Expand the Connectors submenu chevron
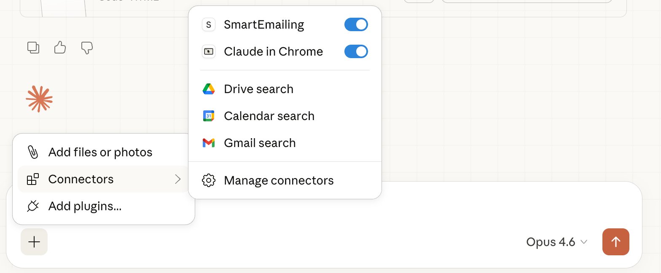This screenshot has height=273, width=661. pos(178,179)
